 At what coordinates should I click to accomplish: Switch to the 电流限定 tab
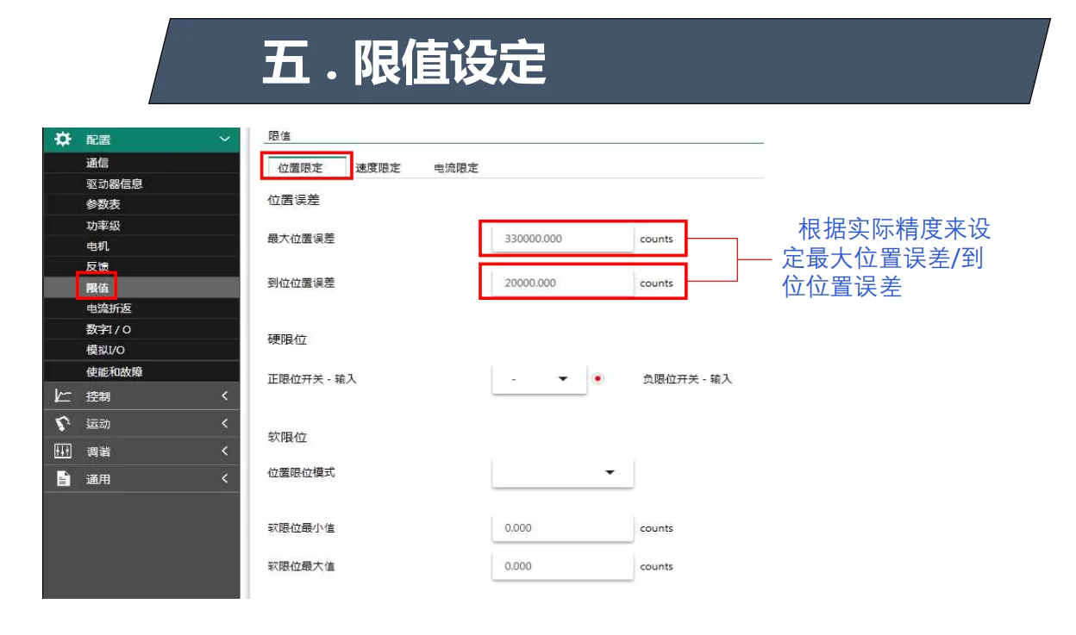tap(457, 167)
